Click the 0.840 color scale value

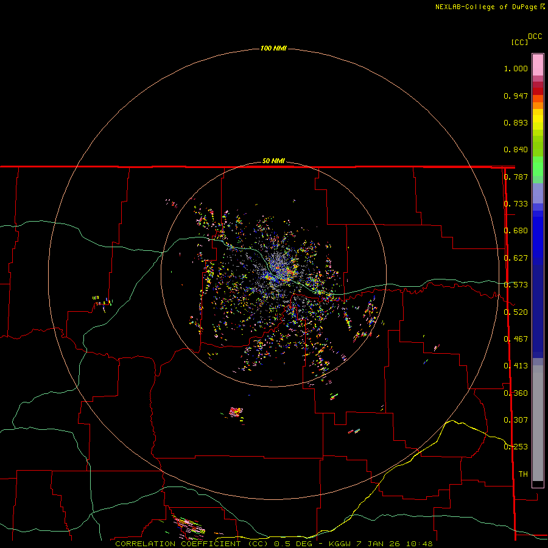click(516, 150)
